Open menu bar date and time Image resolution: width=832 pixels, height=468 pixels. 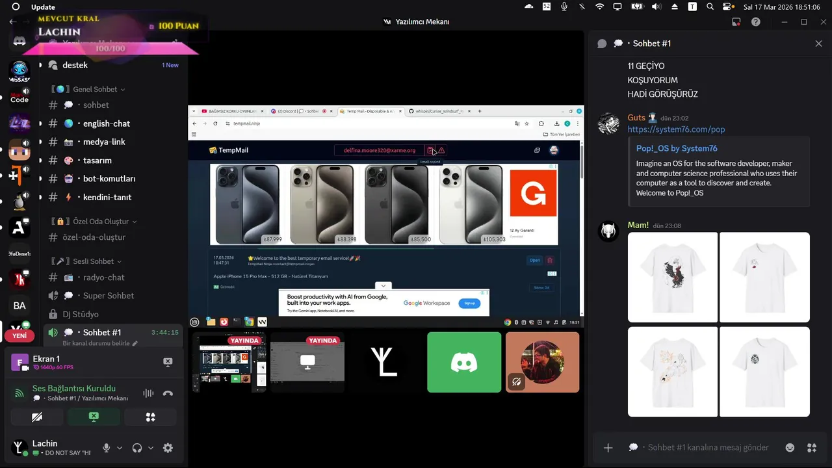(x=782, y=6)
